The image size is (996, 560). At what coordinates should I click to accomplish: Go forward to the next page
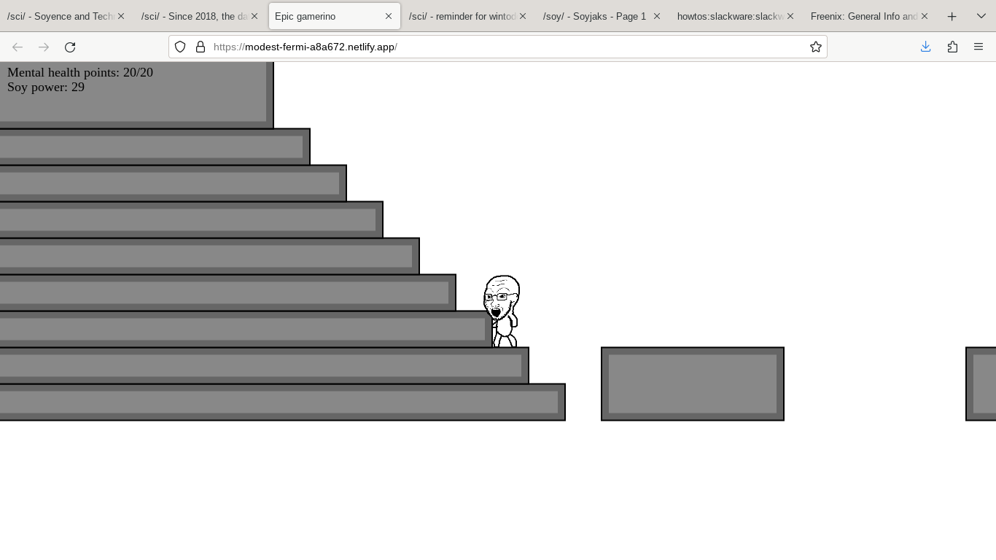coord(44,47)
